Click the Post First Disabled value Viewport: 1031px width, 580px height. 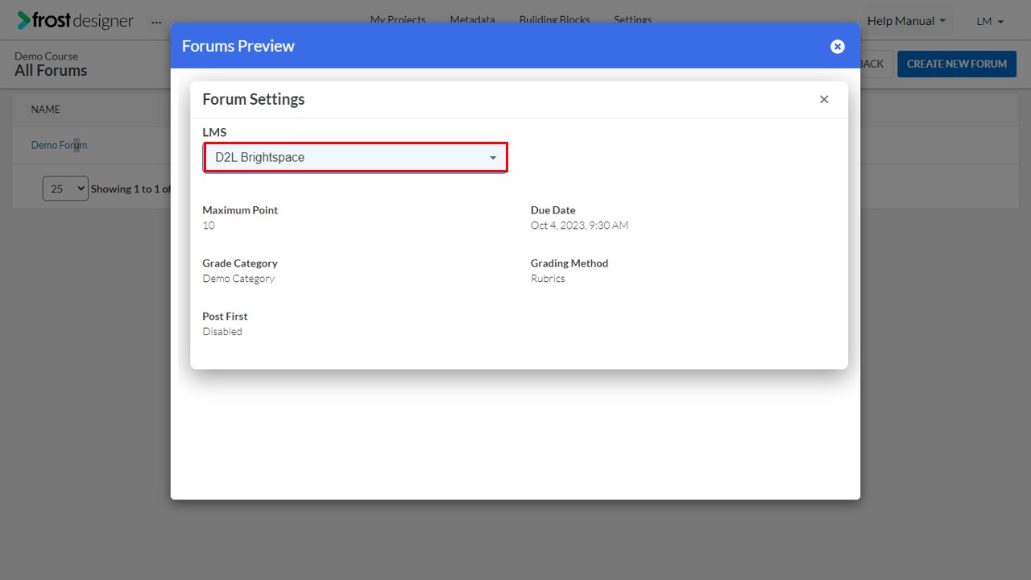222,332
